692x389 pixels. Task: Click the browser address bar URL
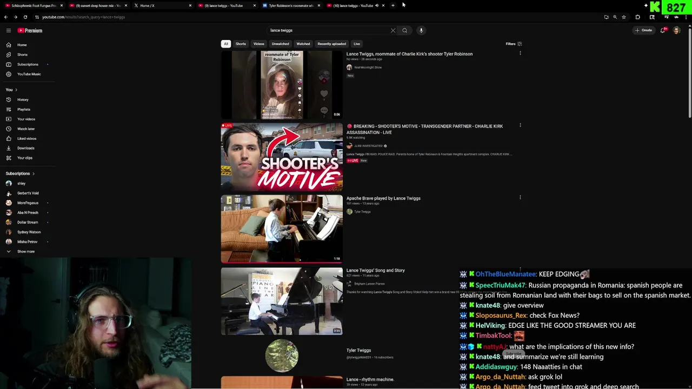tap(83, 17)
